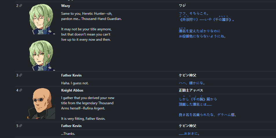Viewport: 276px width, 138px height.
Task: Click the speaker name Knight Abbas
Action: click(72, 90)
